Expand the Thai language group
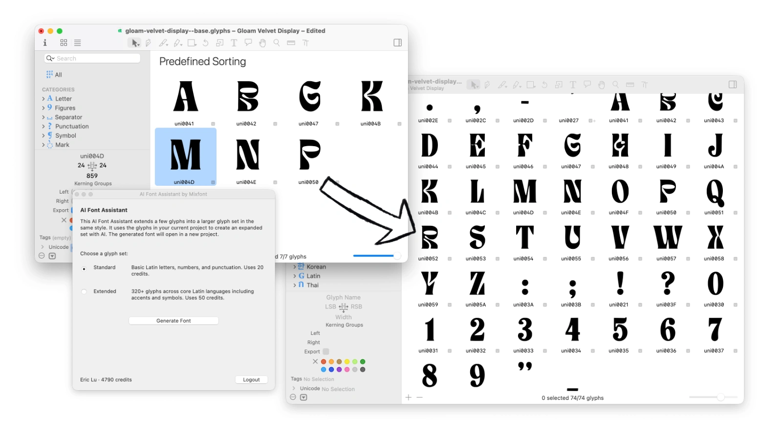The width and height of the screenshot is (782, 440). click(295, 286)
